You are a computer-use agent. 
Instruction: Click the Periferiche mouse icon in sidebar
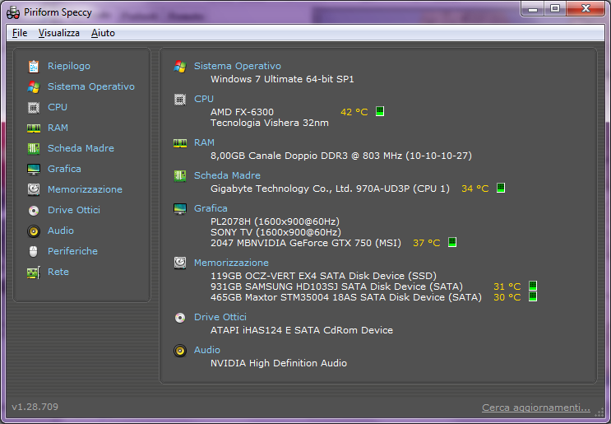(34, 252)
